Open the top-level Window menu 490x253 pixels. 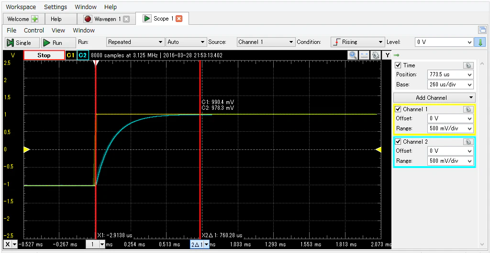(86, 7)
